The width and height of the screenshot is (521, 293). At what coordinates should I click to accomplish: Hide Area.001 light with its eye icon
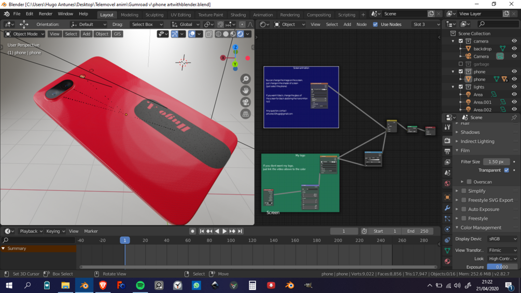pos(514,102)
